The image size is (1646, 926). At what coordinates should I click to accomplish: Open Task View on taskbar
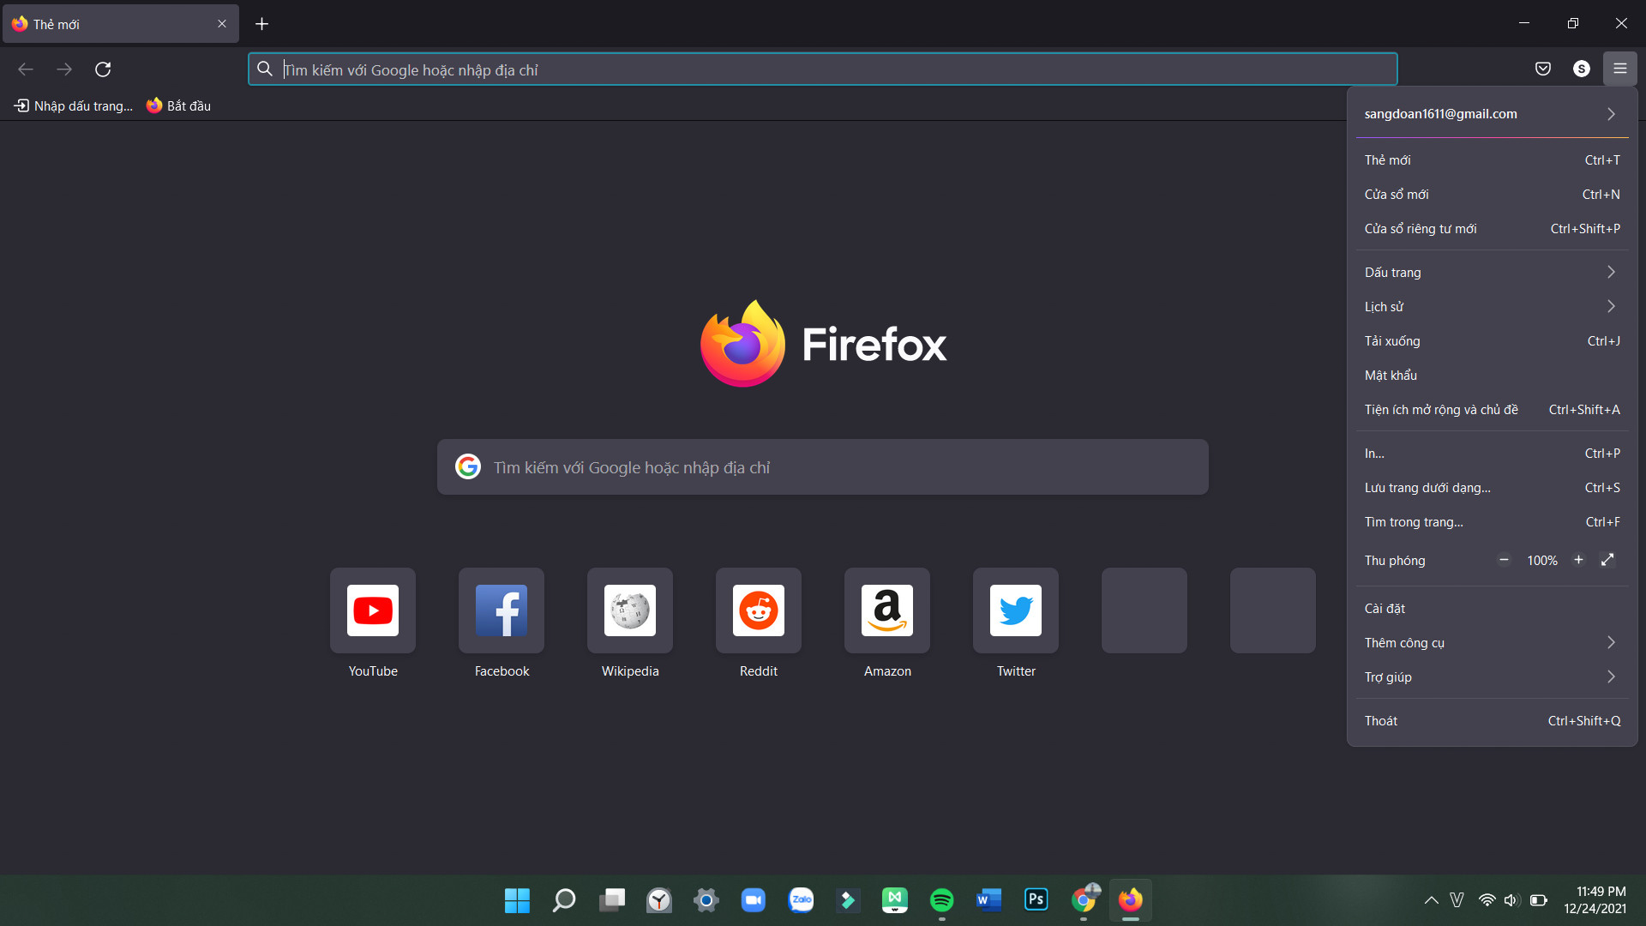pyautogui.click(x=612, y=900)
